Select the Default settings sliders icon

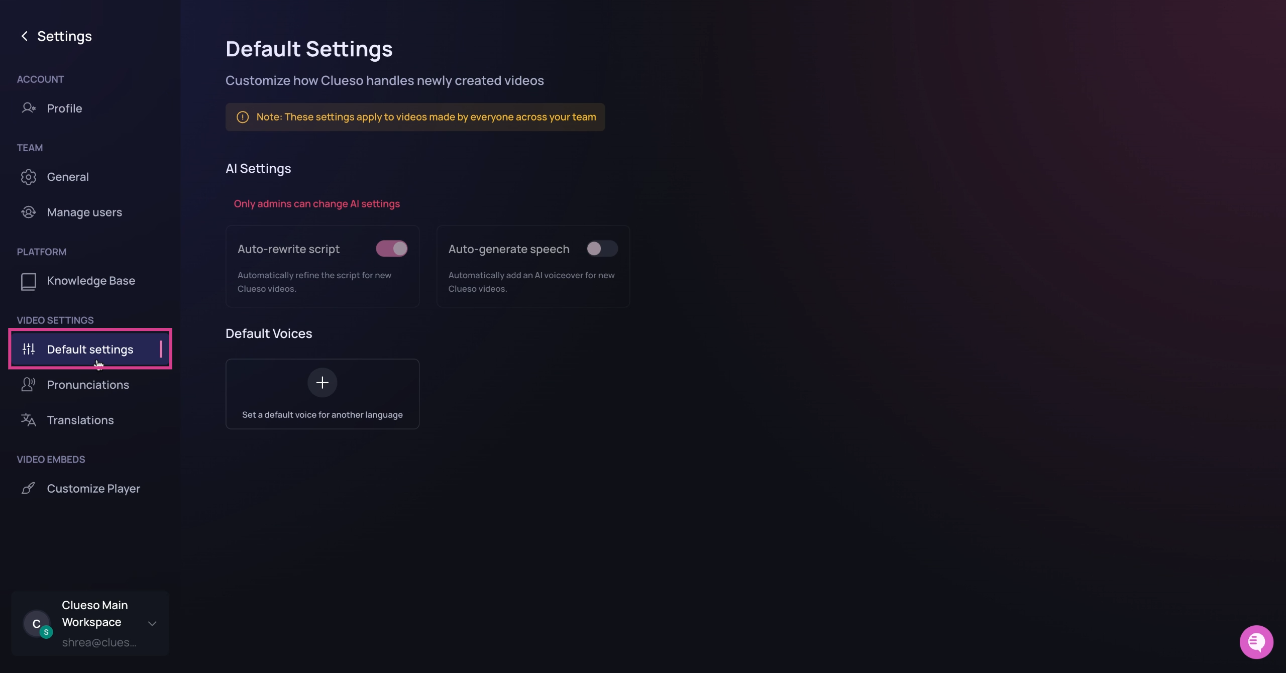tap(29, 349)
